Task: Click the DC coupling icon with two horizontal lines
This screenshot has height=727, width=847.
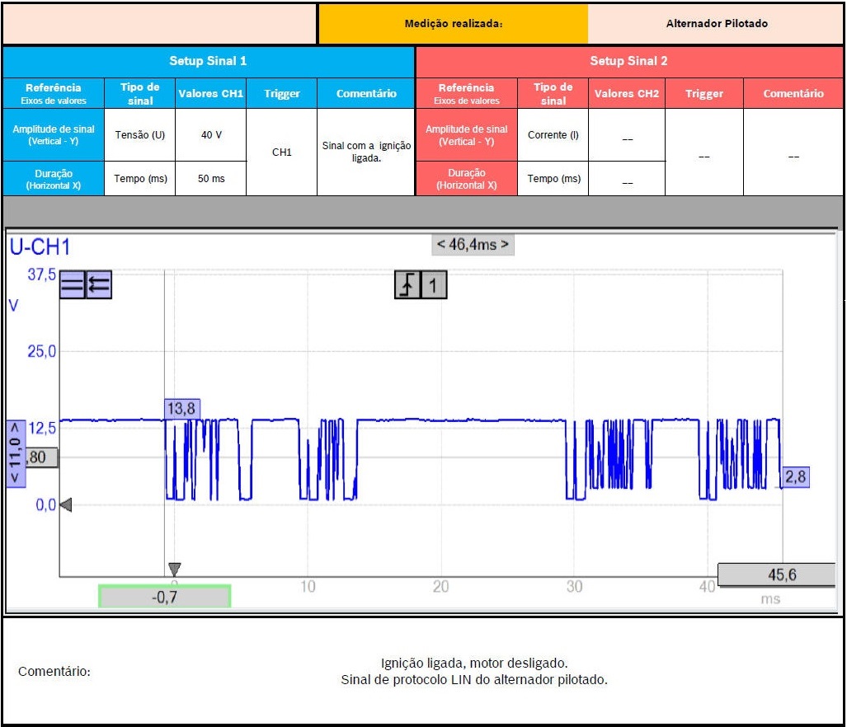Action: (x=72, y=285)
